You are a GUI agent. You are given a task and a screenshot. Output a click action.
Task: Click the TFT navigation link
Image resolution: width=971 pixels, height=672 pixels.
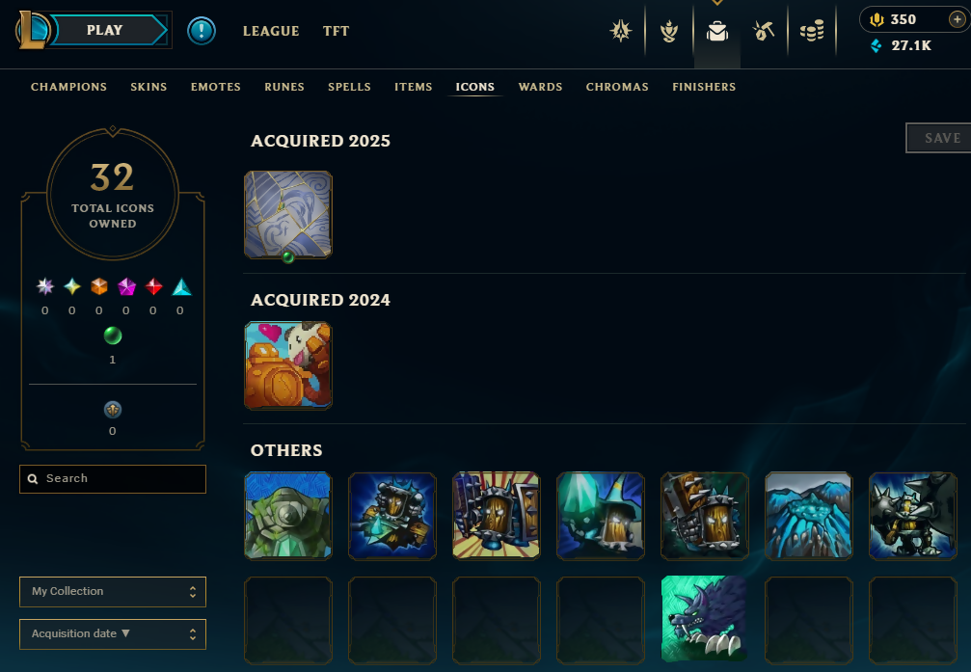[337, 31]
